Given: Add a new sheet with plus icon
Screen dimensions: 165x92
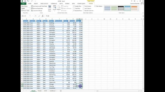Looking at the screenshot, I should point(61,91).
